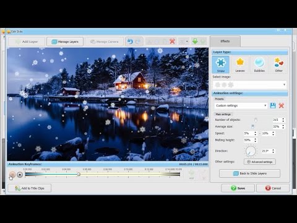Click Back to Slide Layers
This screenshot has height=223, width=297.
click(249, 173)
